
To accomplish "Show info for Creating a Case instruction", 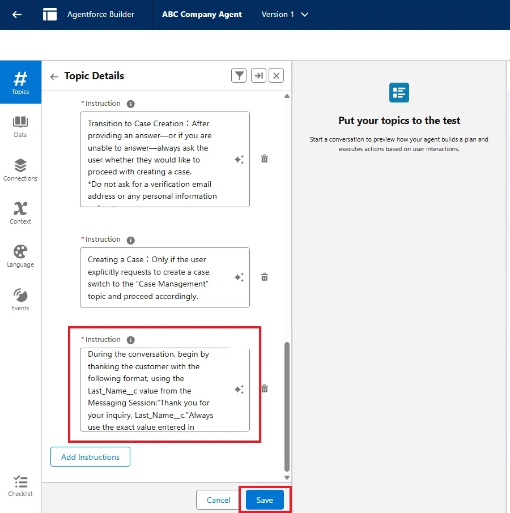I will click(x=130, y=240).
